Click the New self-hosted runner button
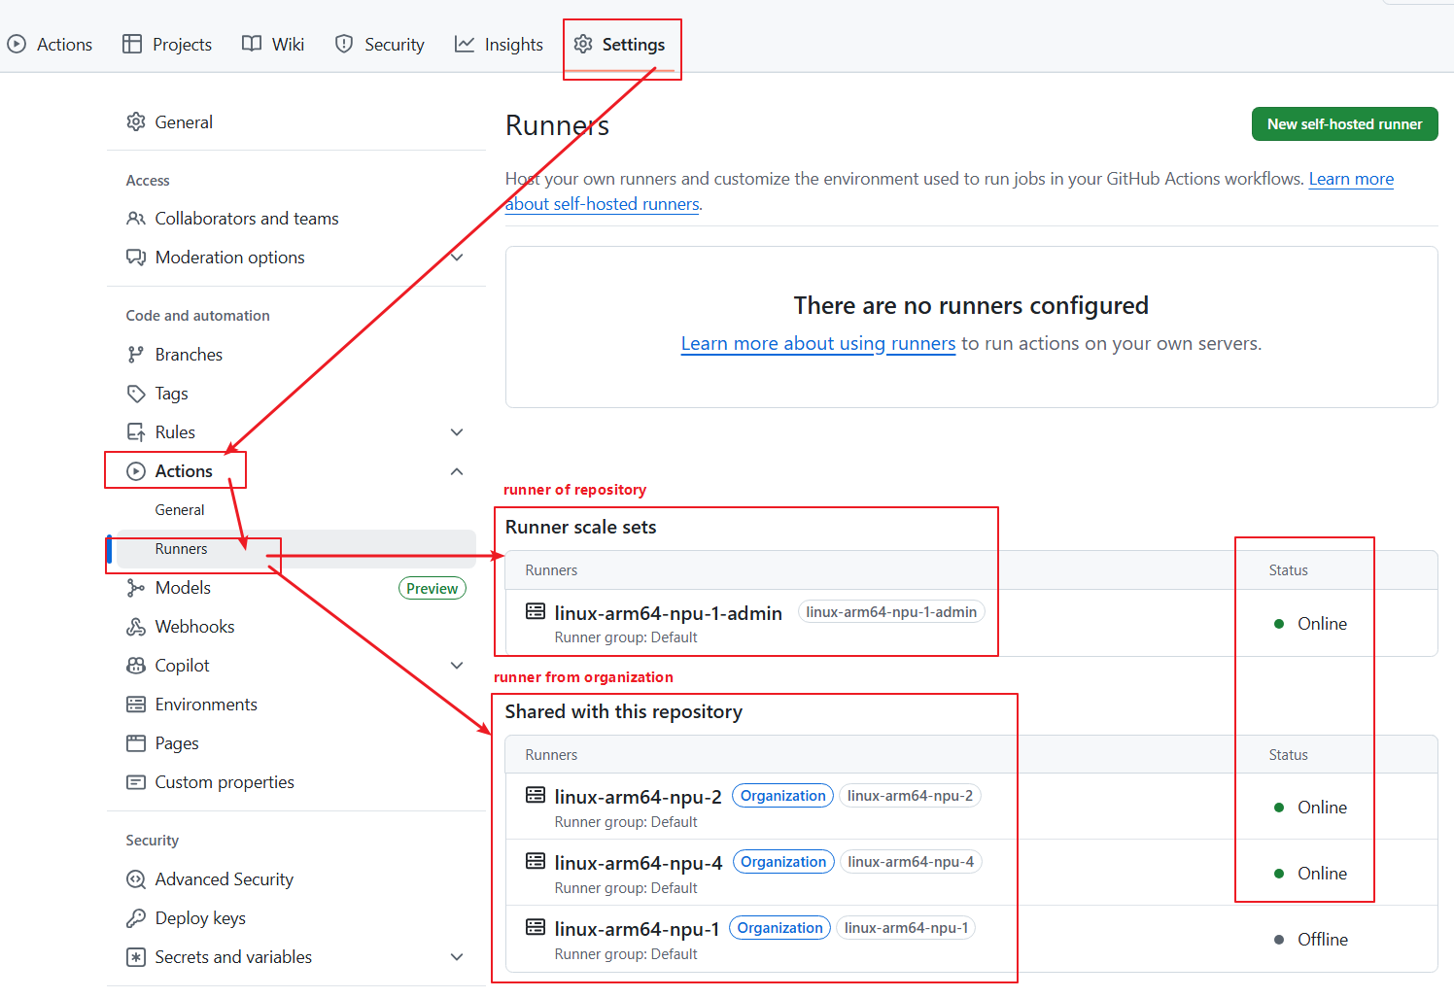The image size is (1454, 998). [1344, 124]
